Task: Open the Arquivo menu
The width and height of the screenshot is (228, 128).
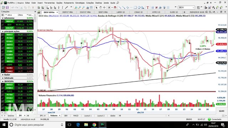Action: point(20,3)
